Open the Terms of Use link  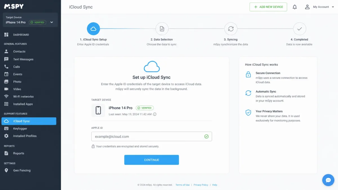click(x=183, y=185)
